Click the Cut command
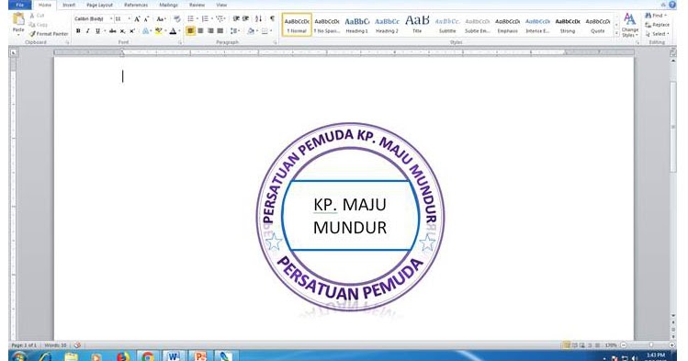 pos(38,16)
